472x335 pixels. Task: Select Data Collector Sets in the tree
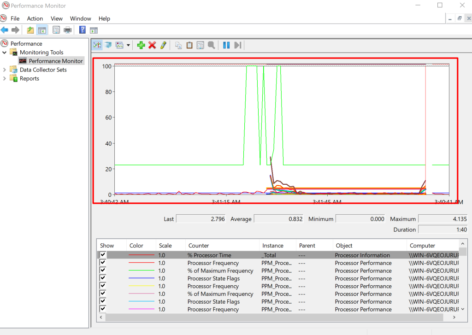tap(43, 70)
